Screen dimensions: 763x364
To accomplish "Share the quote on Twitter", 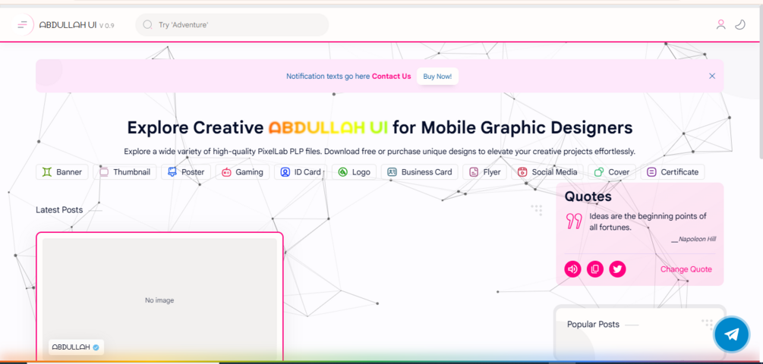I will click(617, 269).
